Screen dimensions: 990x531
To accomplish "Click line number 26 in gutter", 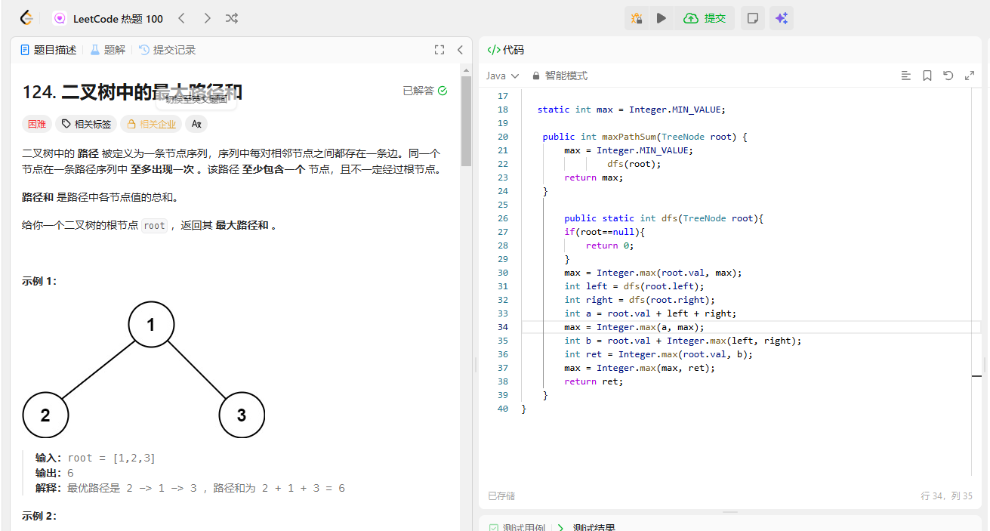I will (503, 218).
